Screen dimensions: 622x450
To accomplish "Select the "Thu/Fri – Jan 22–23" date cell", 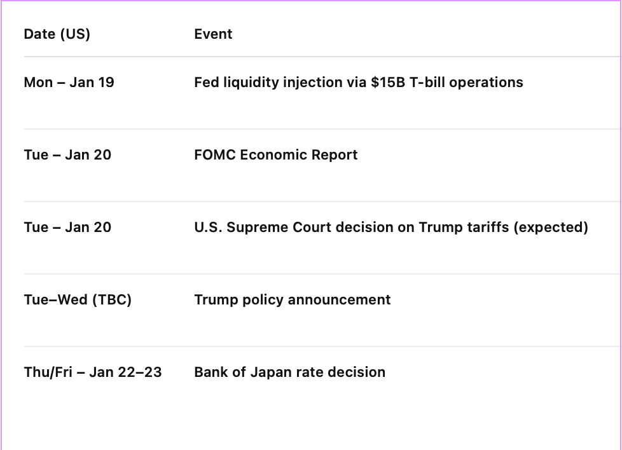I will (x=93, y=372).
